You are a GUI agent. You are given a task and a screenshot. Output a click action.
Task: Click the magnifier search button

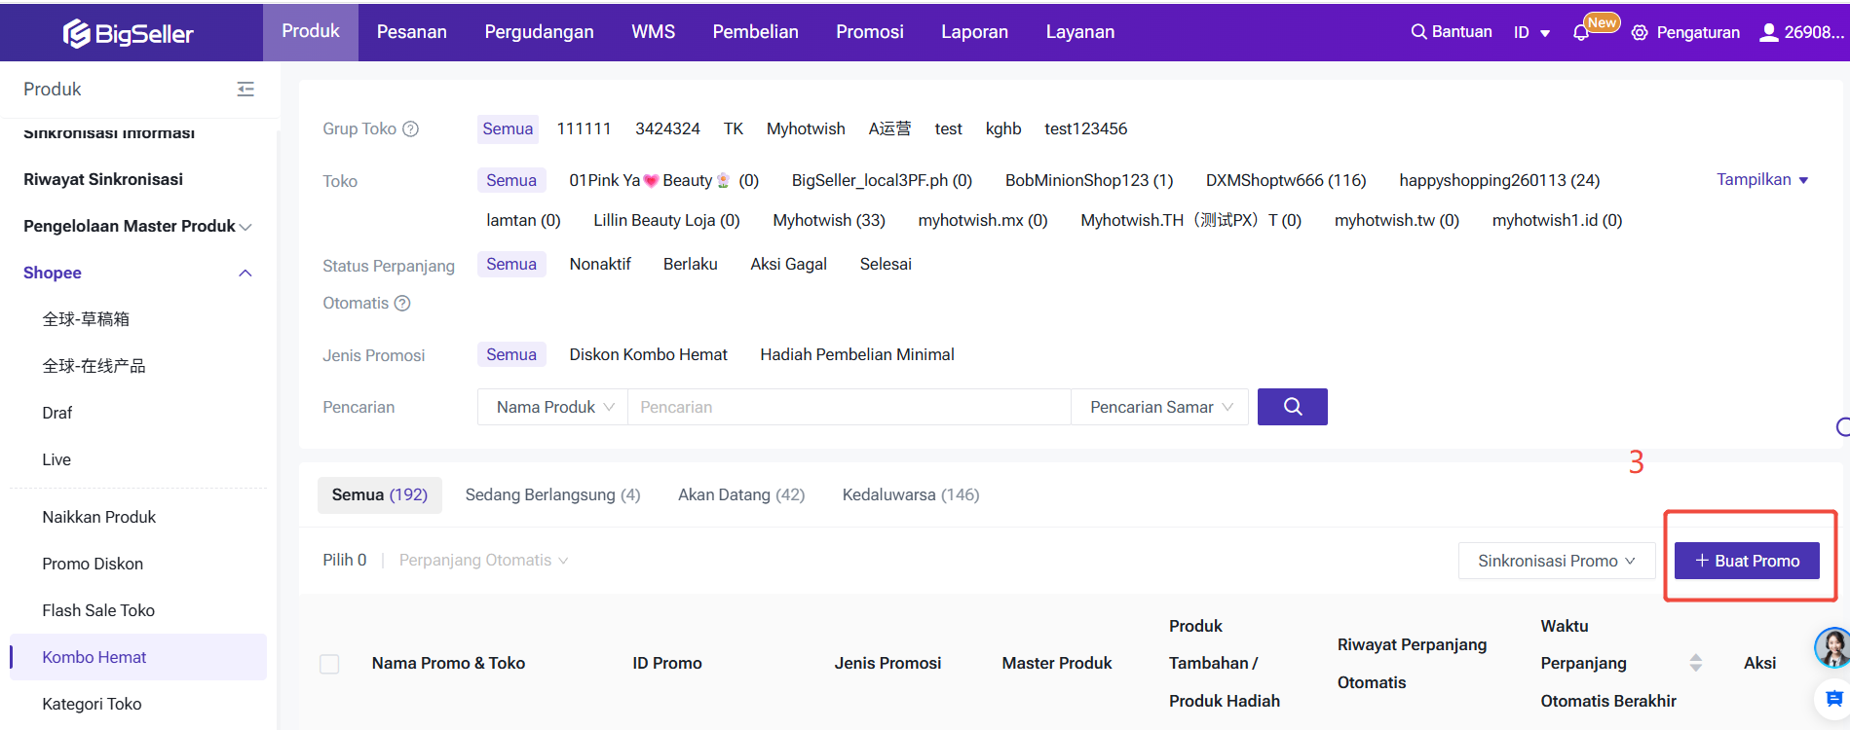pos(1292,407)
